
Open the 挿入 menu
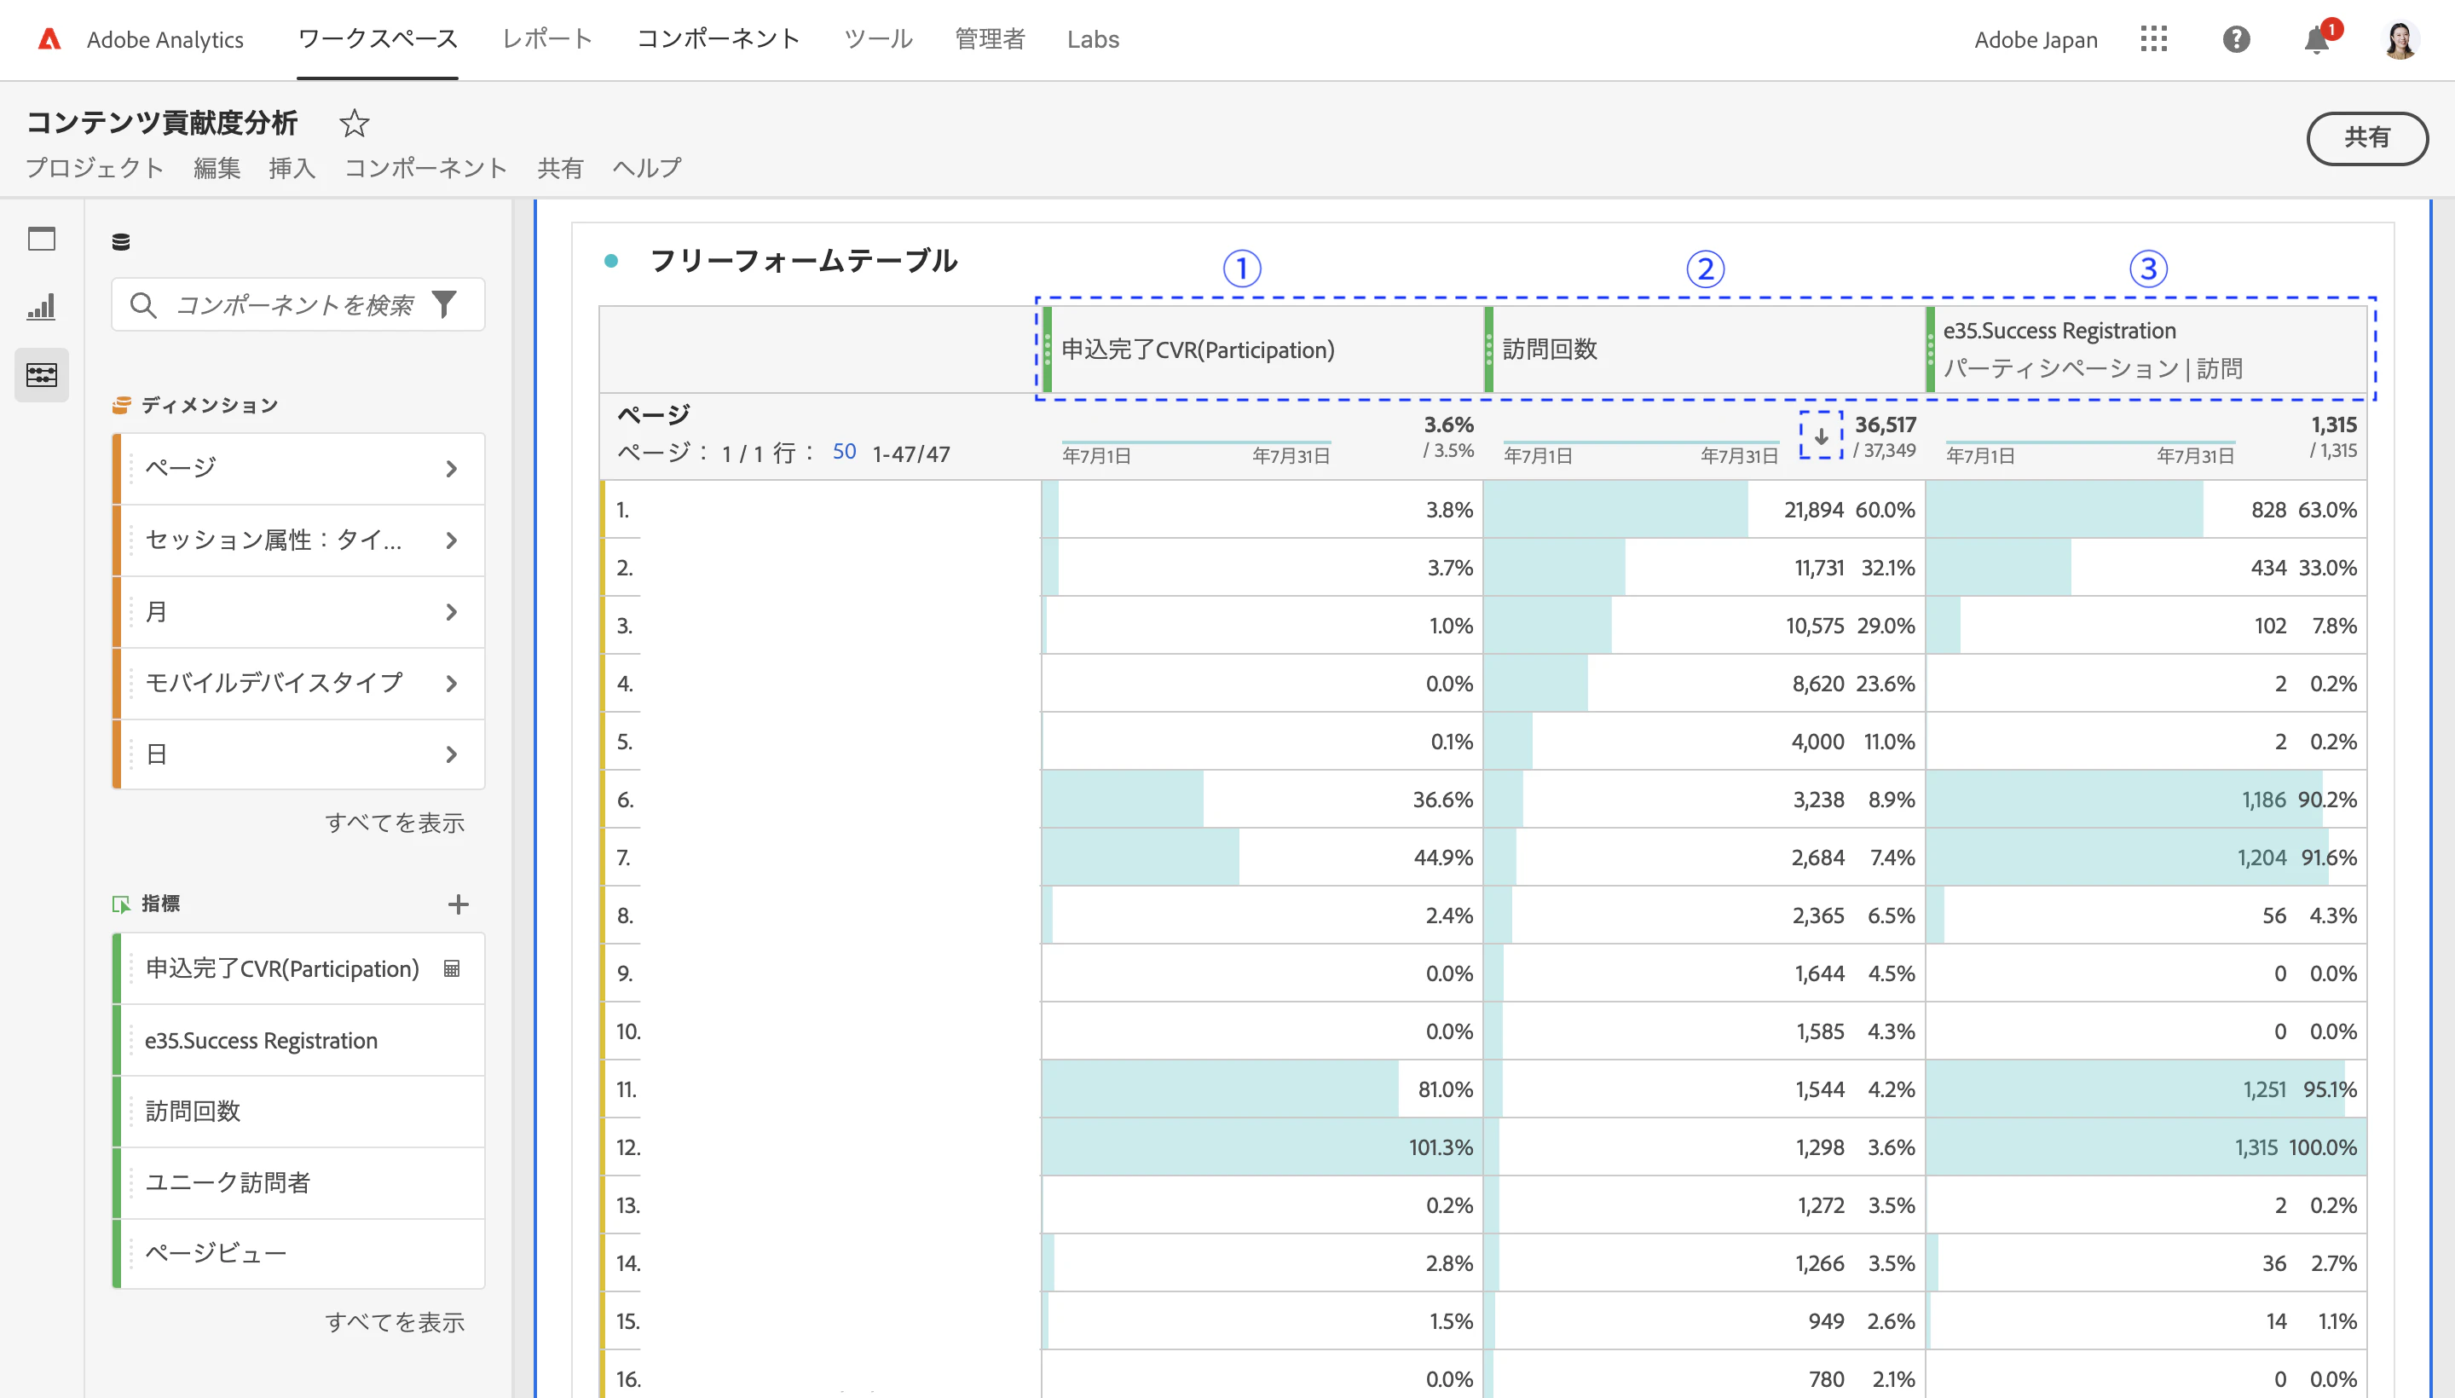point(292,168)
